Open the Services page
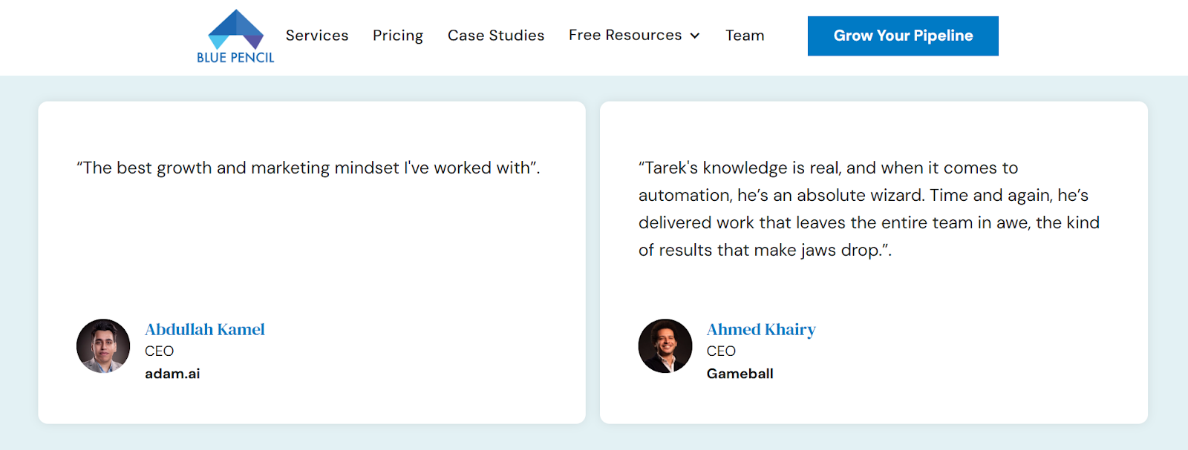The height and width of the screenshot is (450, 1188). 317,36
